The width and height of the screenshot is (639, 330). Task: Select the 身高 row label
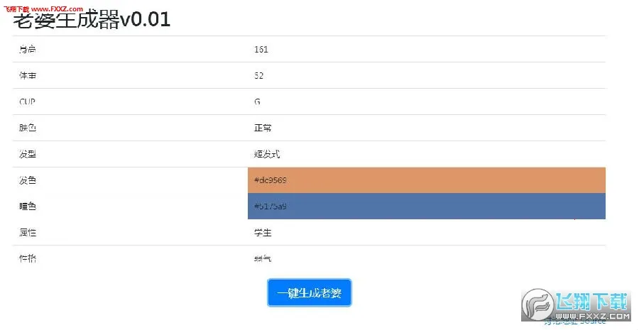[x=28, y=50]
